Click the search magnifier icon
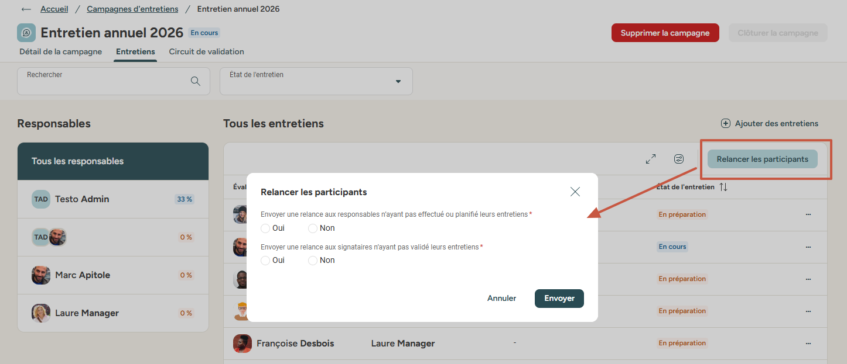 coord(196,81)
